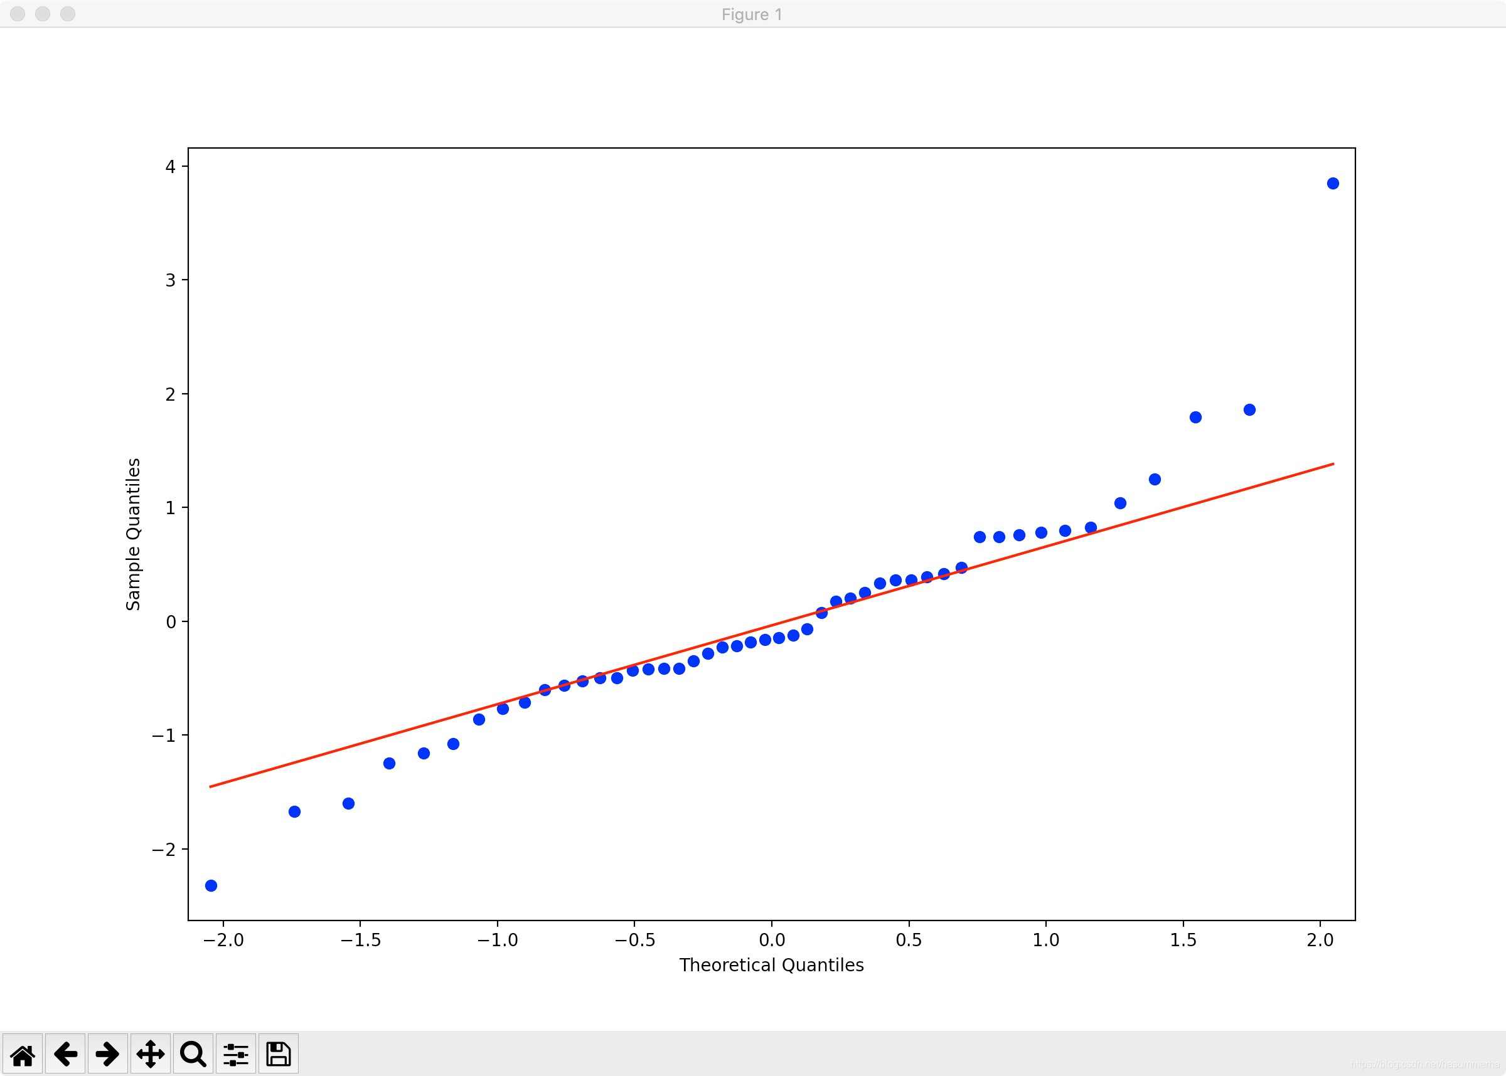Viewport: 1506px width, 1076px height.
Task: Minimize the Figure 1 window
Action: [43, 14]
